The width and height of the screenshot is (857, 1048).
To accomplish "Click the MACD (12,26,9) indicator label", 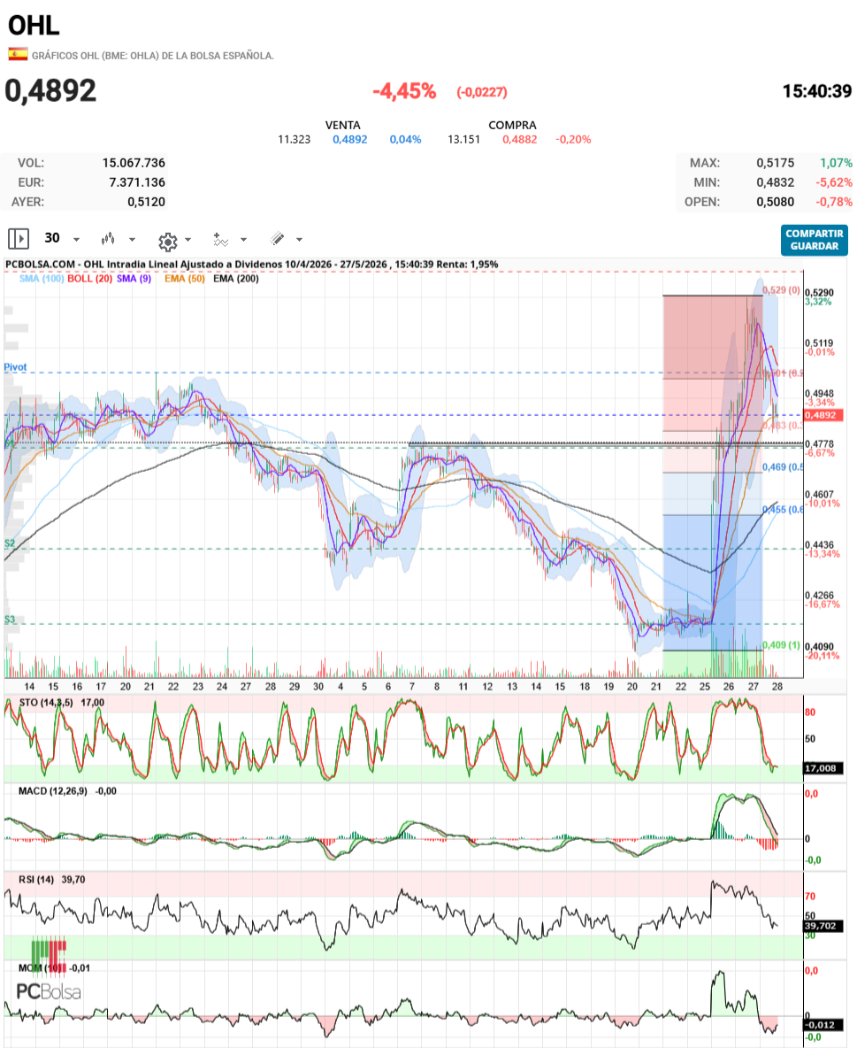I will point(53,790).
